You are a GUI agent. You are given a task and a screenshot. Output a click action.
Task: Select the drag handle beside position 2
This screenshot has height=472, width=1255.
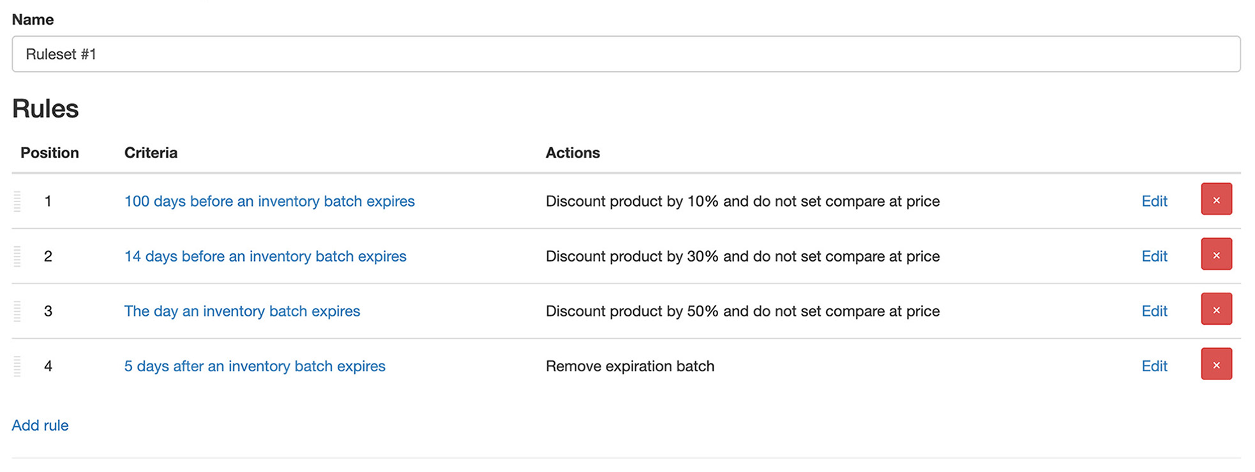[17, 256]
